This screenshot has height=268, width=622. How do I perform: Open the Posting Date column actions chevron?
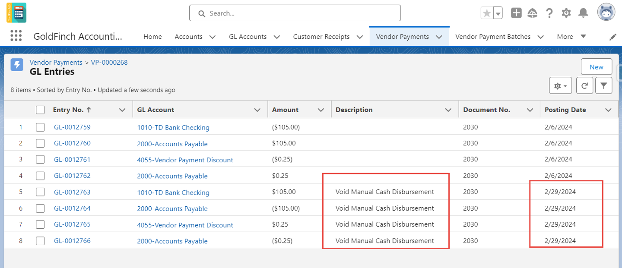point(609,110)
